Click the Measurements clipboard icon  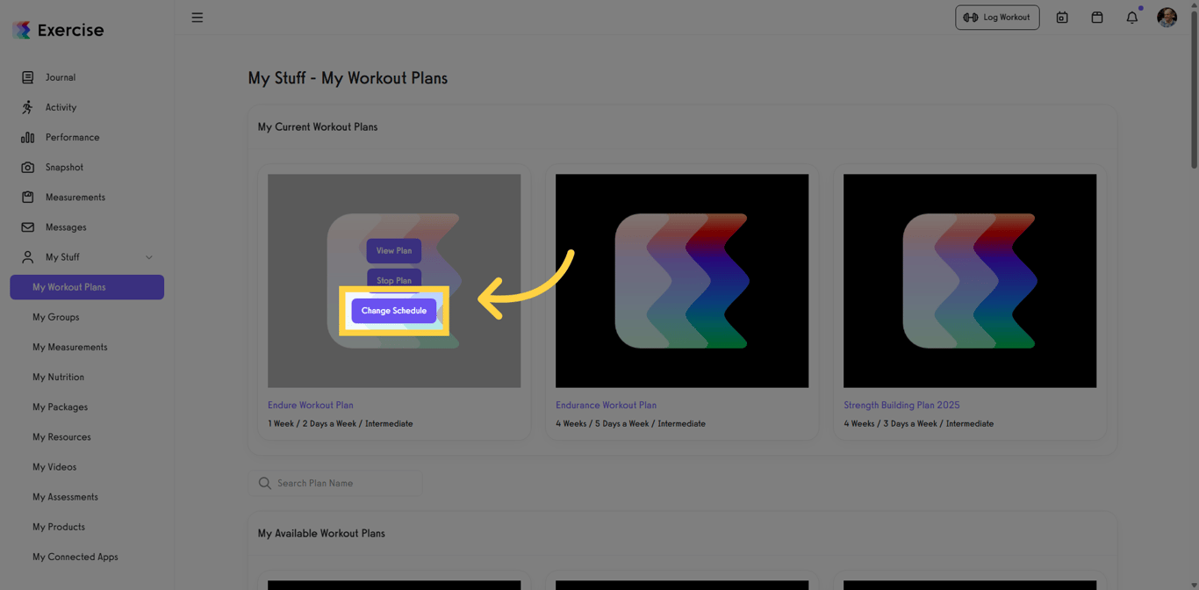(x=27, y=197)
